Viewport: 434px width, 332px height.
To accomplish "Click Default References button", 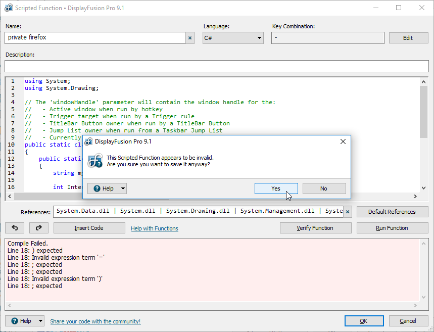I will coord(392,212).
